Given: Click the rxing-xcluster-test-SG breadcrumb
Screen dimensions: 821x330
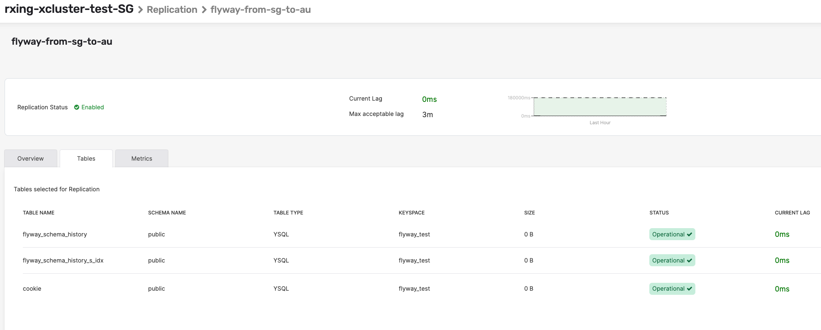Looking at the screenshot, I should point(69,9).
